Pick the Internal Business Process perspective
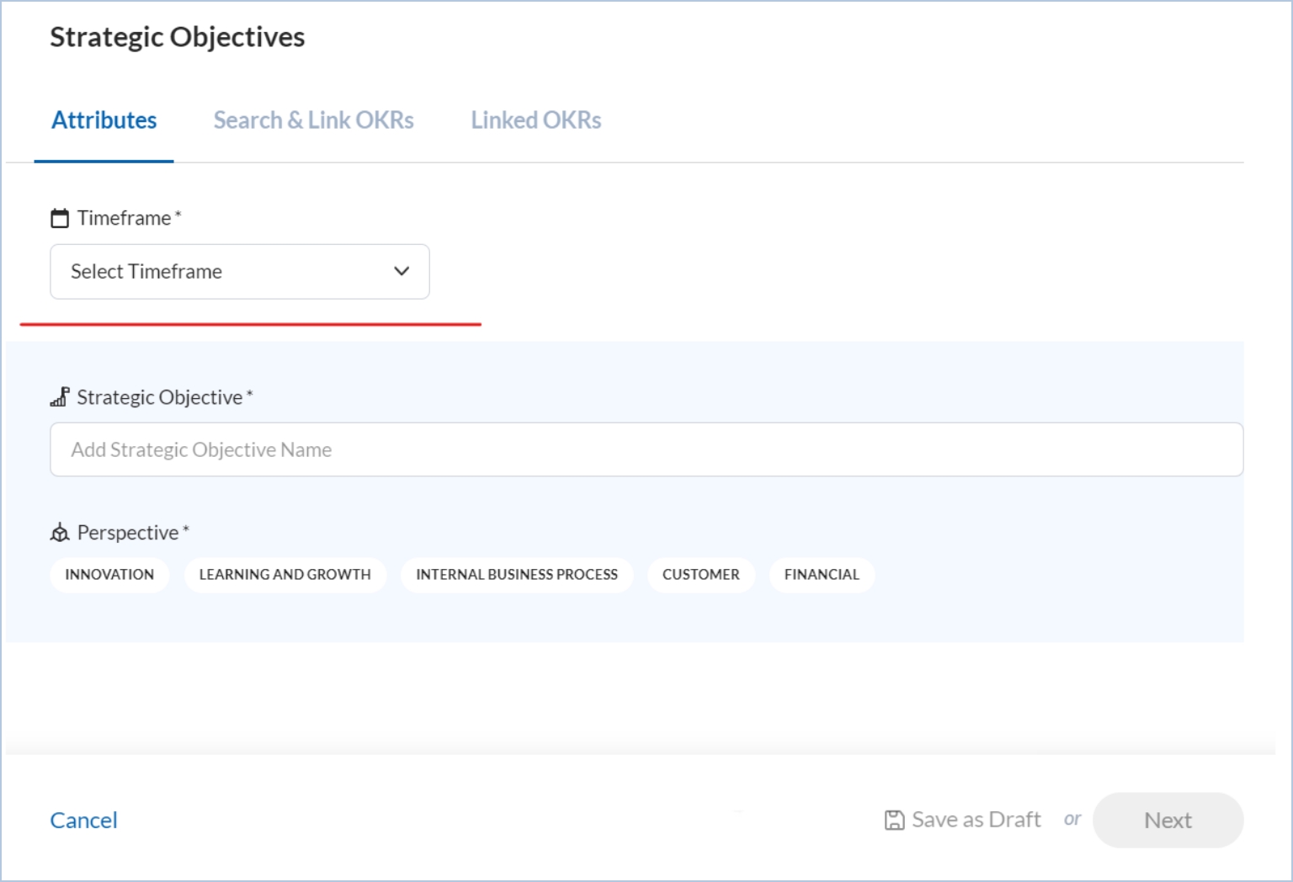Image resolution: width=1293 pixels, height=882 pixels. pyautogui.click(x=516, y=575)
